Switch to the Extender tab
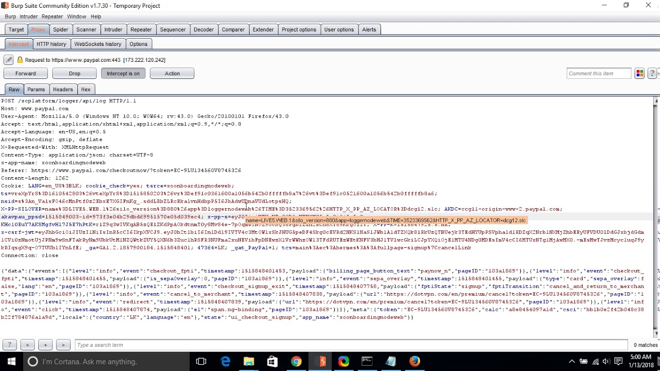This screenshot has width=660, height=371. [x=263, y=29]
